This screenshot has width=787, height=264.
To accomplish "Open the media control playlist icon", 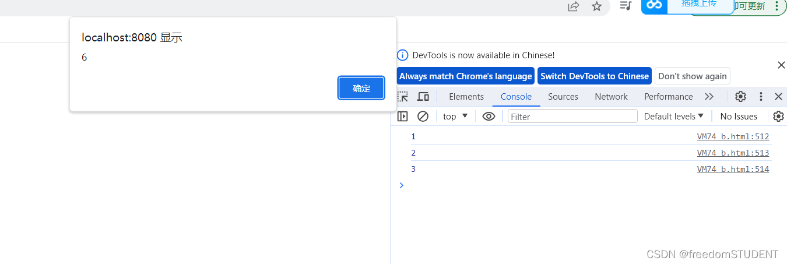I will [x=626, y=6].
